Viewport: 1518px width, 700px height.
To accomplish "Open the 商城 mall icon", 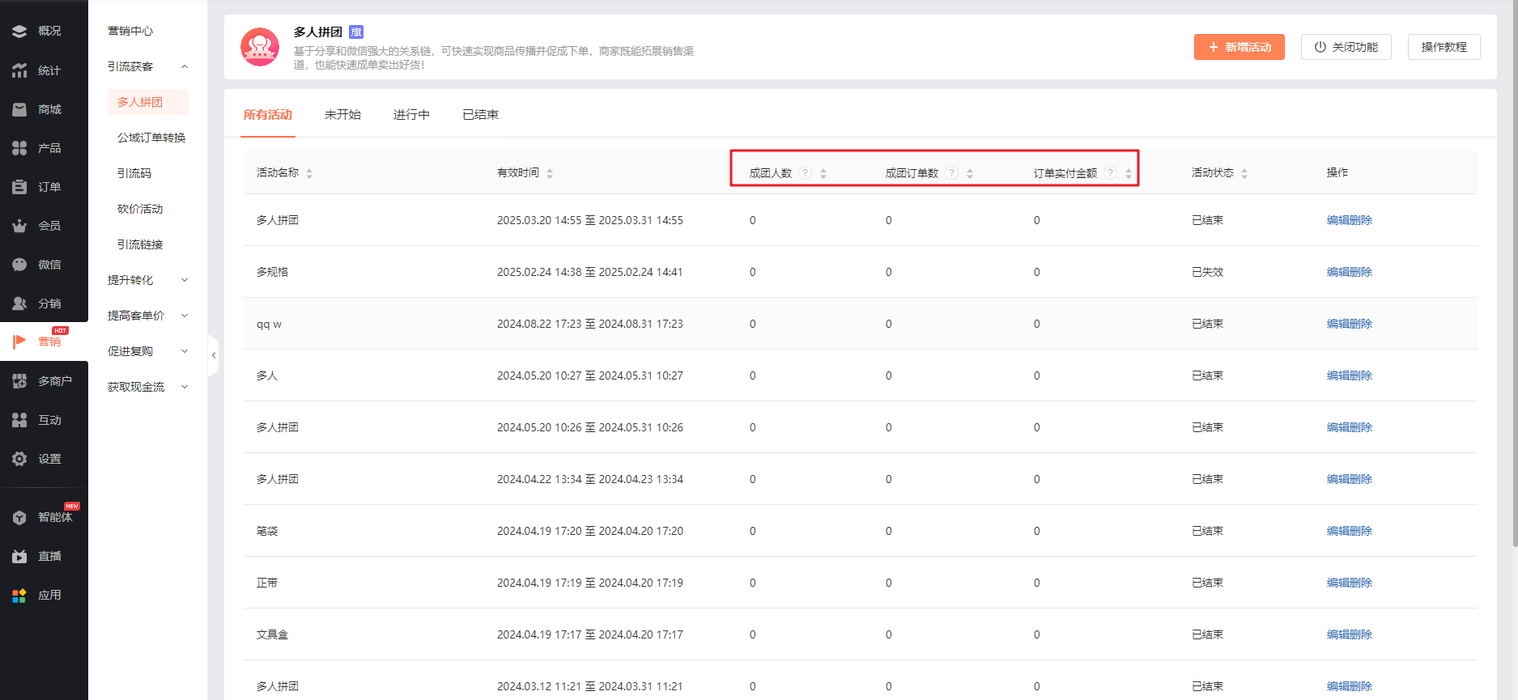I will tap(19, 109).
